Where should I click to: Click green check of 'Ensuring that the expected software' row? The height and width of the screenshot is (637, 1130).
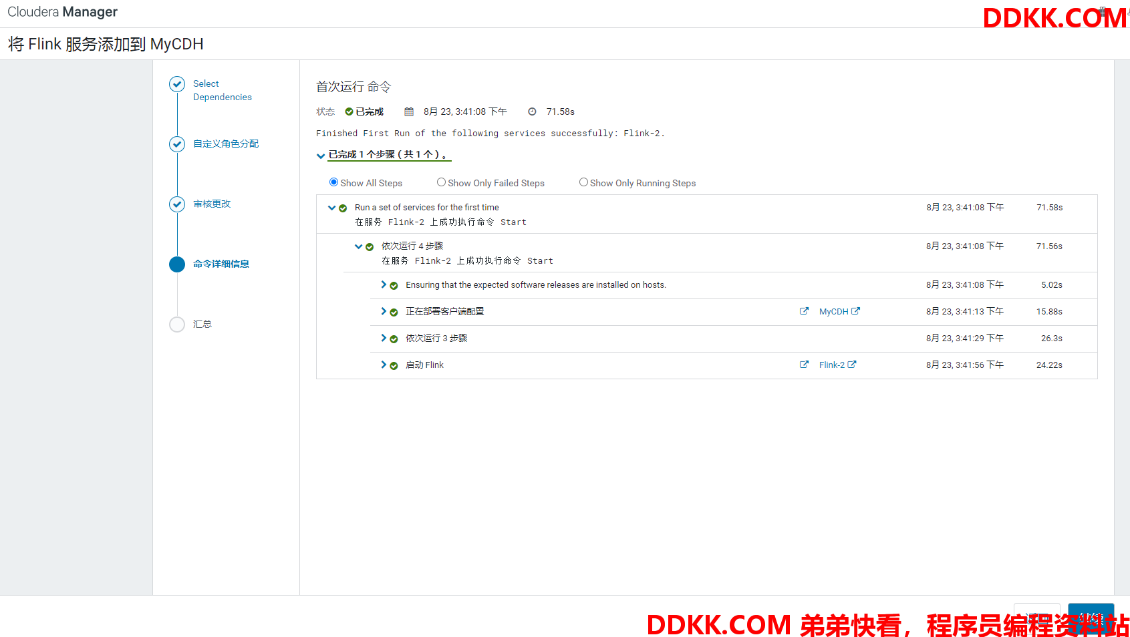[x=394, y=286]
